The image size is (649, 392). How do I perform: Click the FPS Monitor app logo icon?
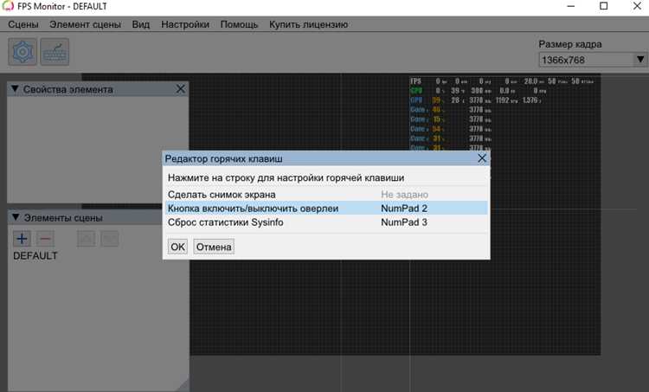8,6
